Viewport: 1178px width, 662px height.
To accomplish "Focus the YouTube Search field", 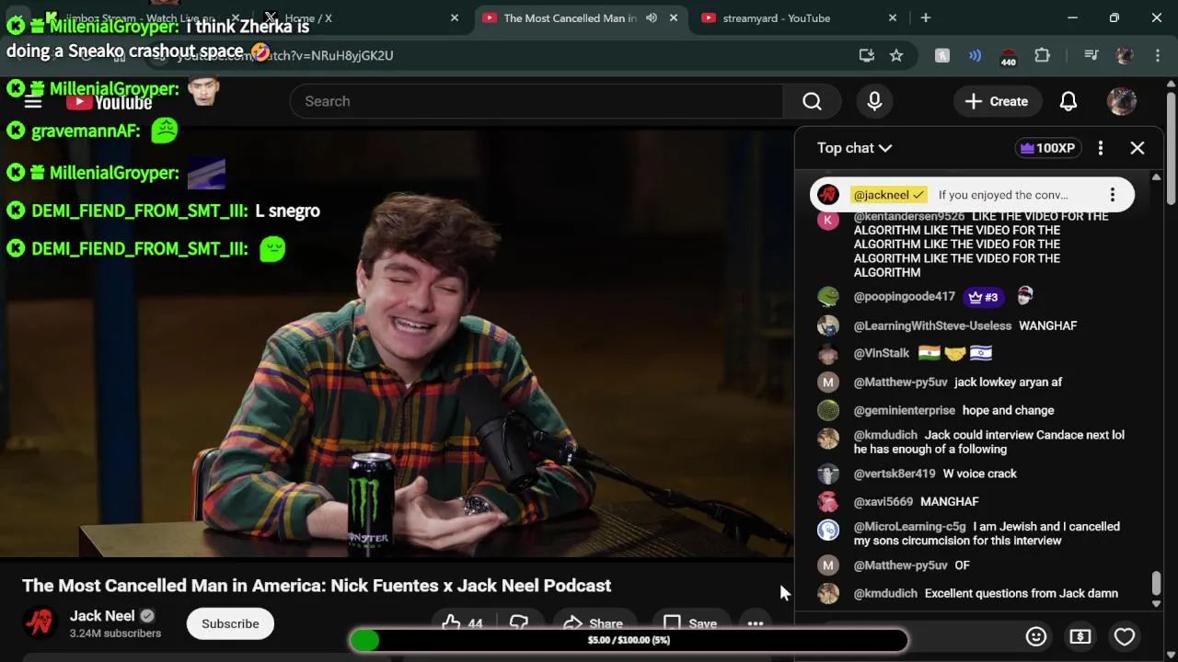I will [537, 101].
